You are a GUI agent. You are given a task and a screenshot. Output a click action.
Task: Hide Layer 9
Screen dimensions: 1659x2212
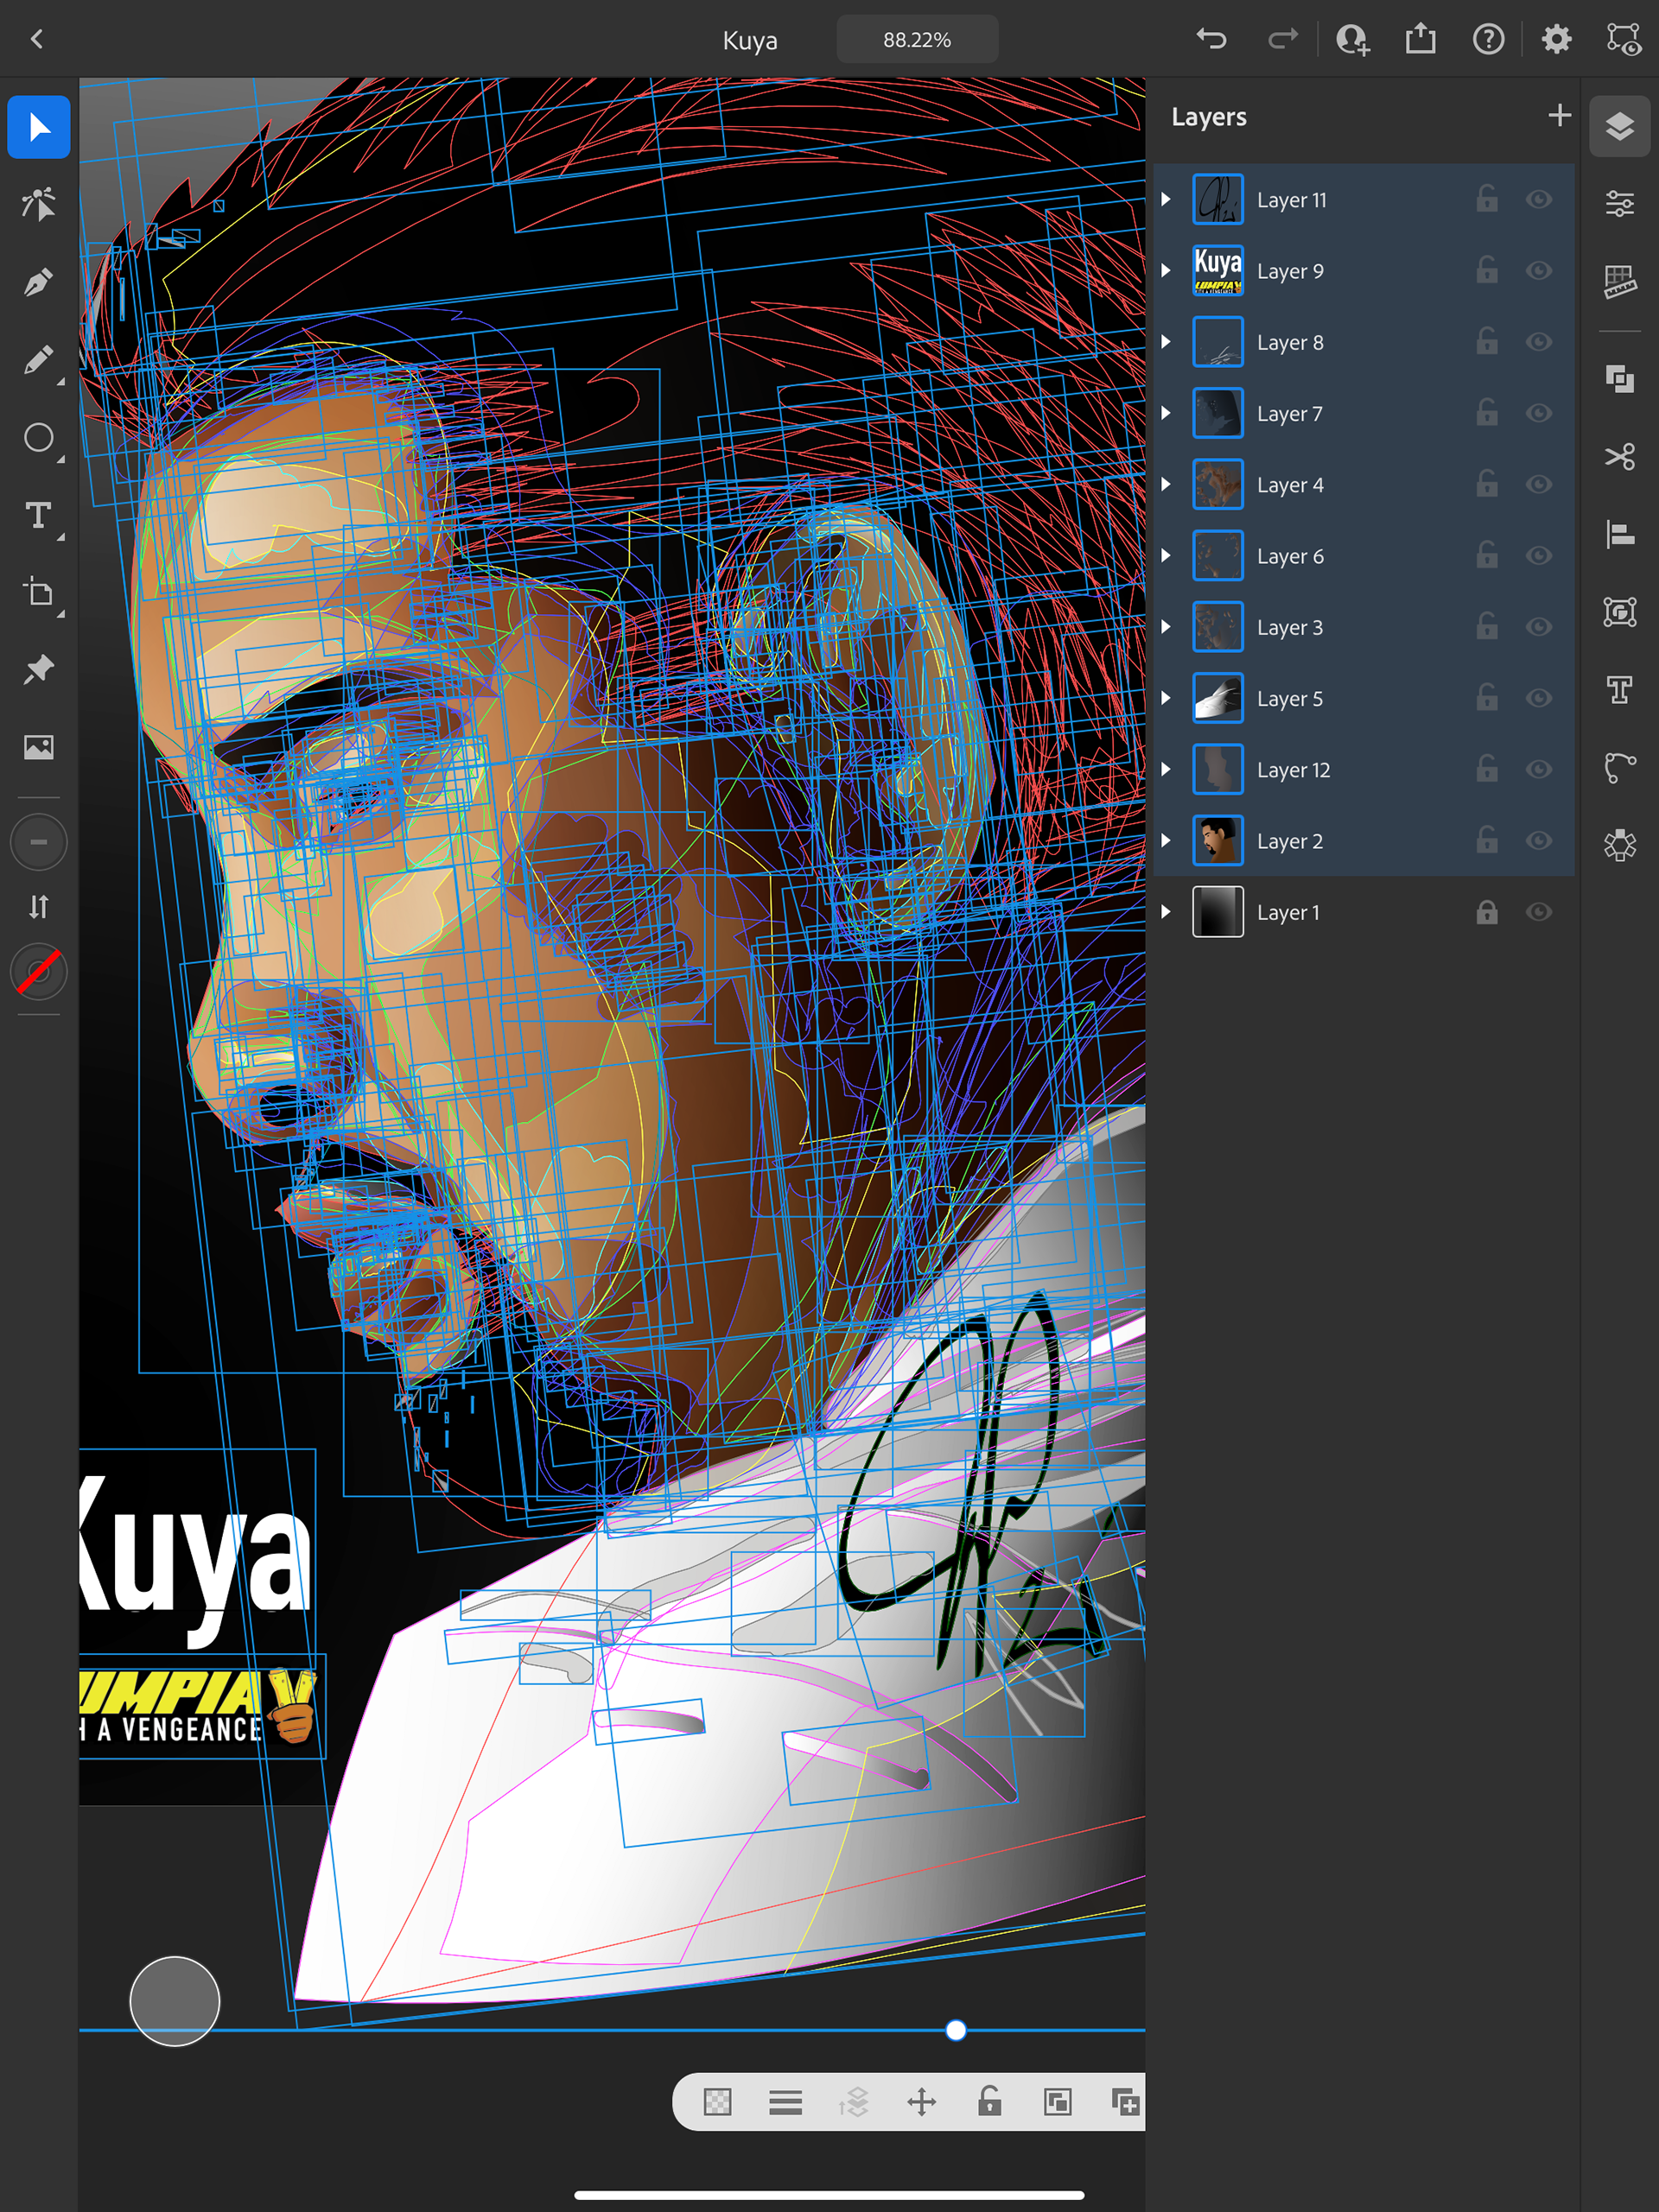[1539, 271]
